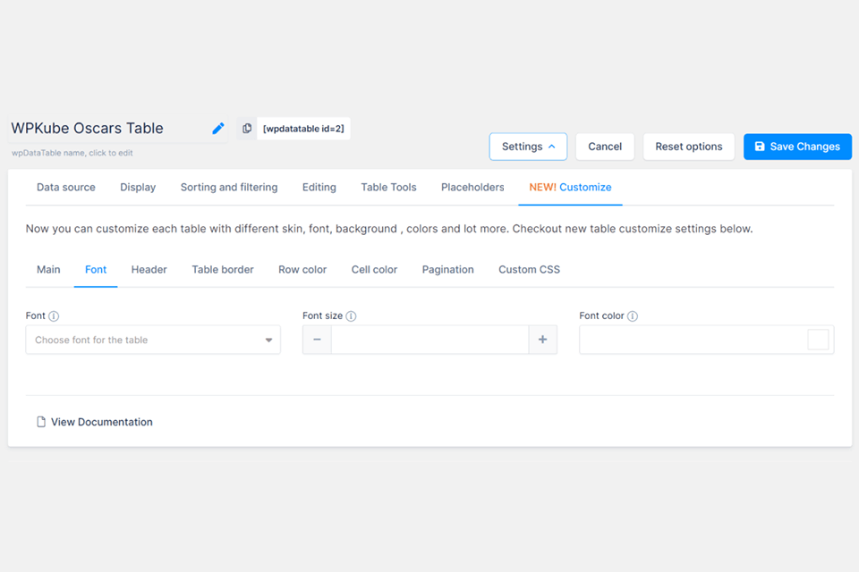Copy the shortcode using the copy icon
The width and height of the screenshot is (859, 572).
coord(247,128)
